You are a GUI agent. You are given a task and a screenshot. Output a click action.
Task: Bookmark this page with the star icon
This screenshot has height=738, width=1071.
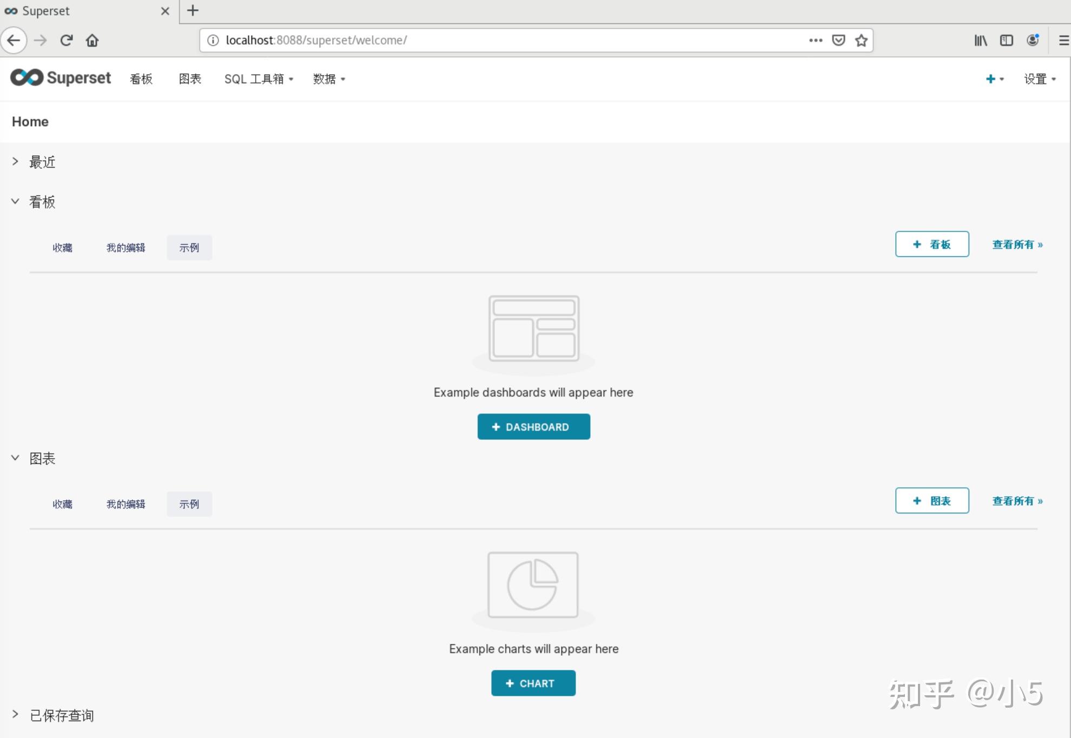tap(861, 40)
